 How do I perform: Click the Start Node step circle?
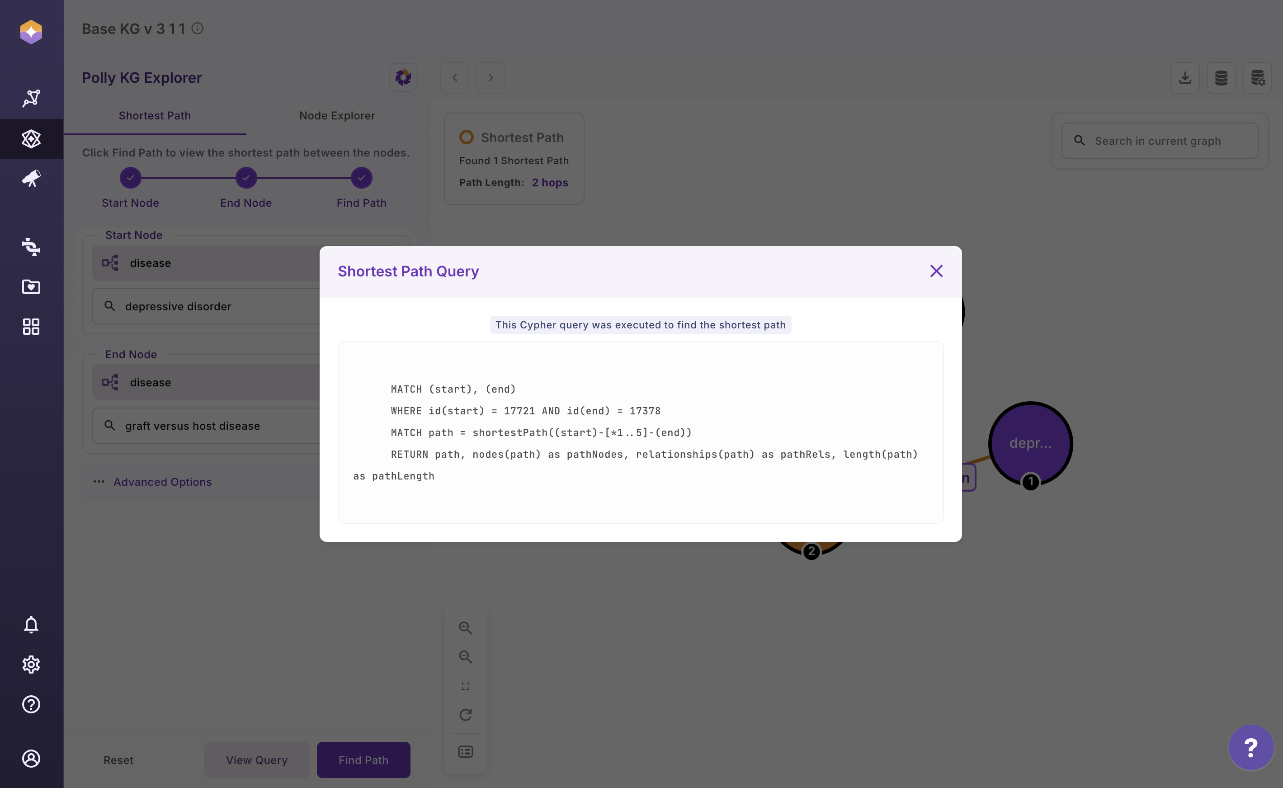tap(130, 178)
